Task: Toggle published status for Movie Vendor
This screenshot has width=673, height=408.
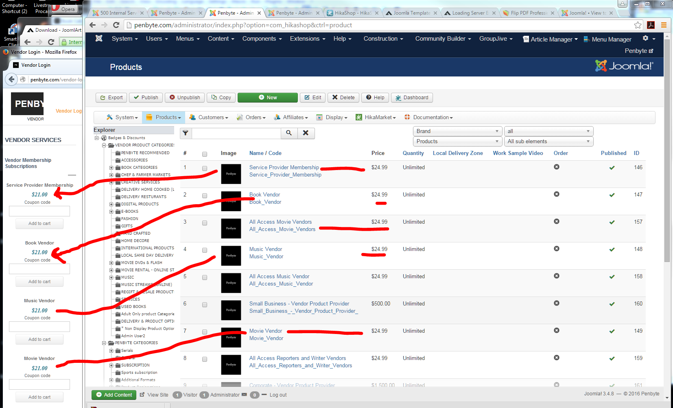Action: pos(612,331)
